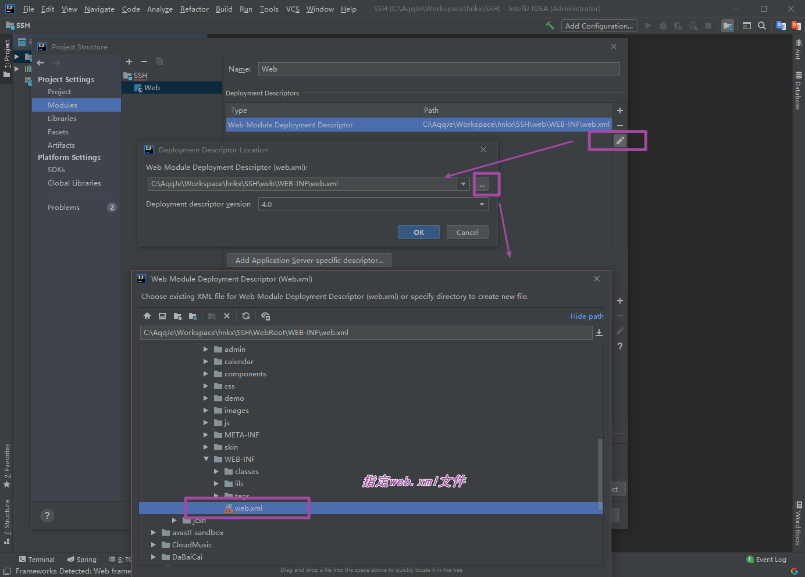The width and height of the screenshot is (805, 577).
Task: Click Search Everywhere magnifier icon
Action: click(762, 26)
